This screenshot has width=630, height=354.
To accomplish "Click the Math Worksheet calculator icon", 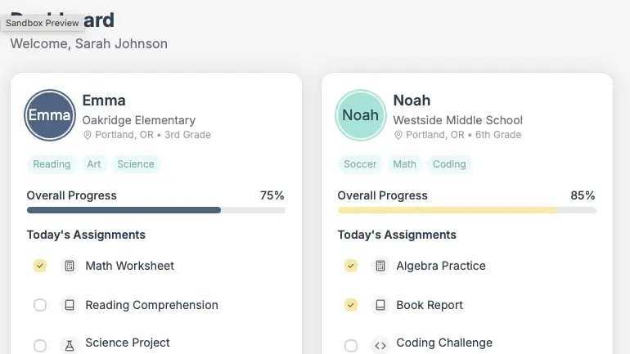I will coord(70,266).
